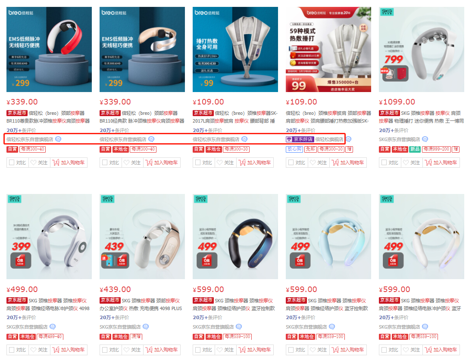Click chat icon beside SKG store under ¥1099

[425, 139]
